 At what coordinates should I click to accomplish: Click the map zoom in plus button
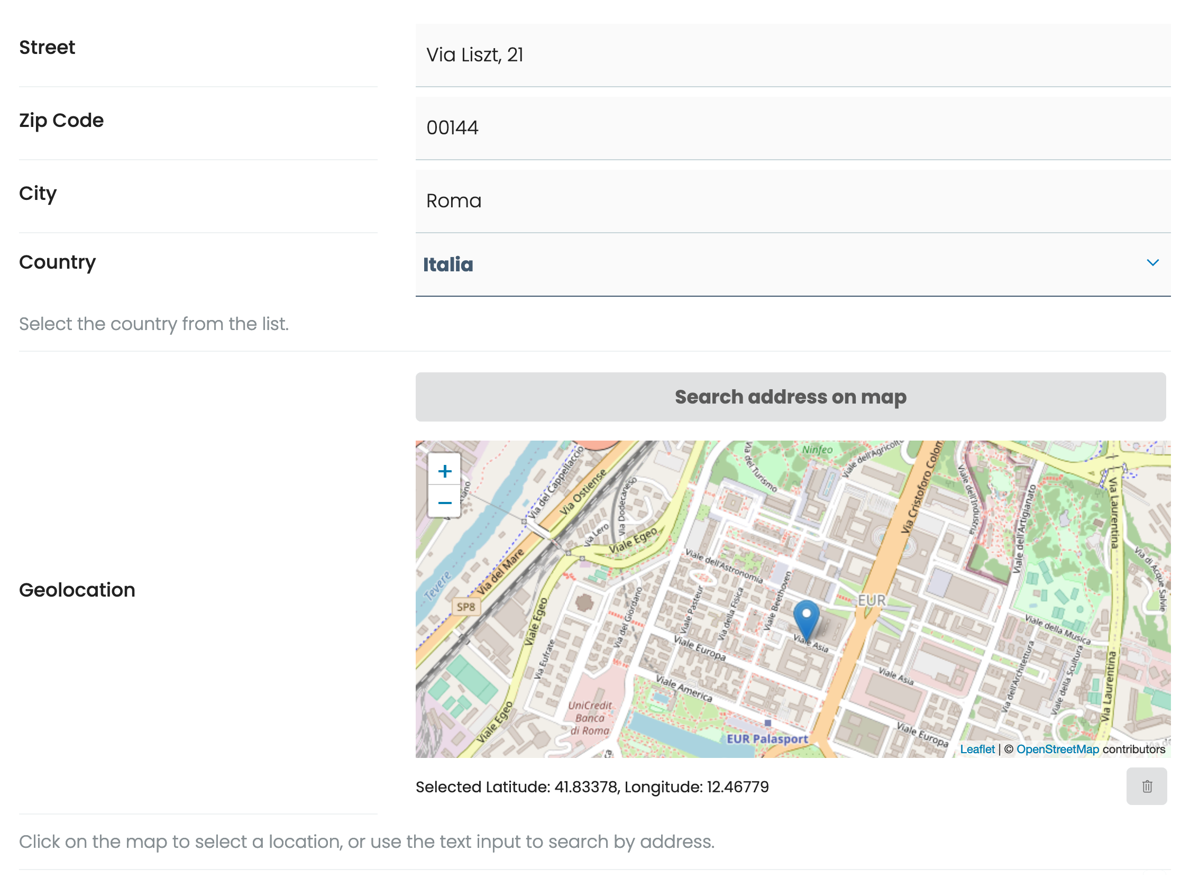(x=445, y=471)
